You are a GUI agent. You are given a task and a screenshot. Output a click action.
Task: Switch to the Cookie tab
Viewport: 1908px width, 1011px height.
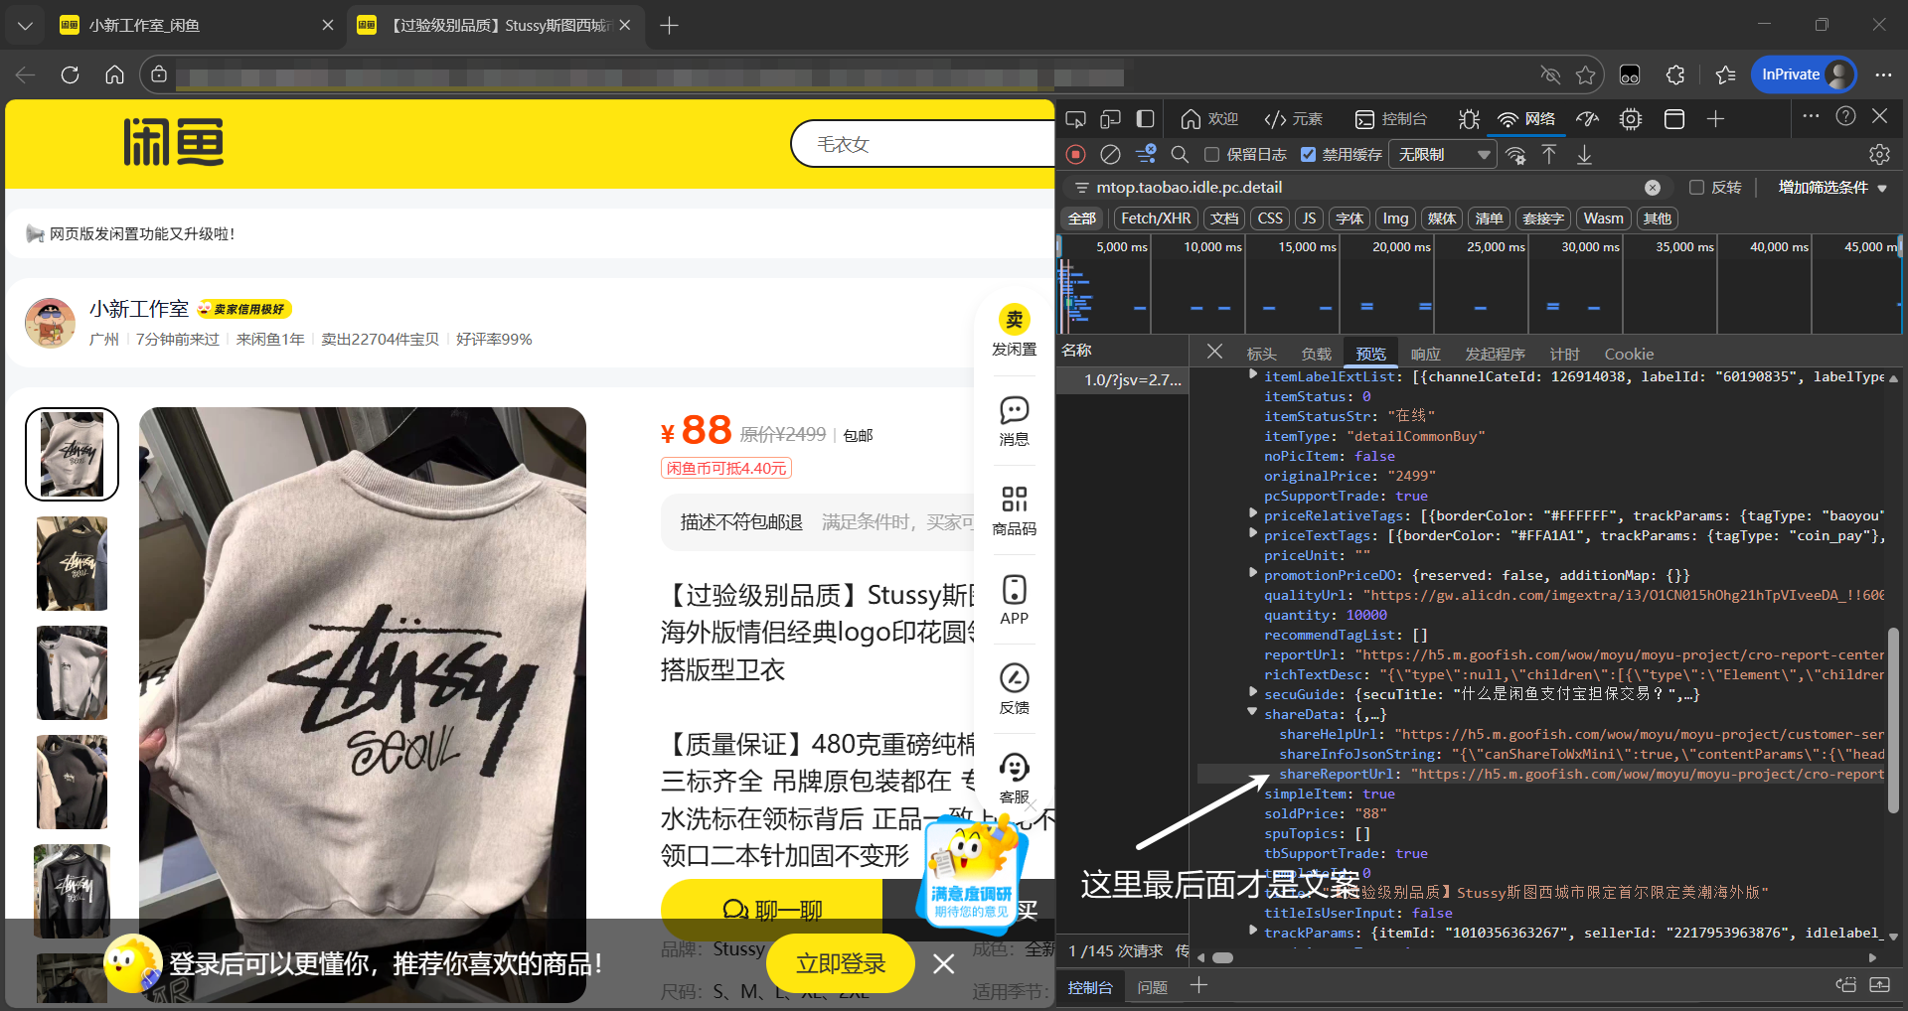pyautogui.click(x=1628, y=354)
